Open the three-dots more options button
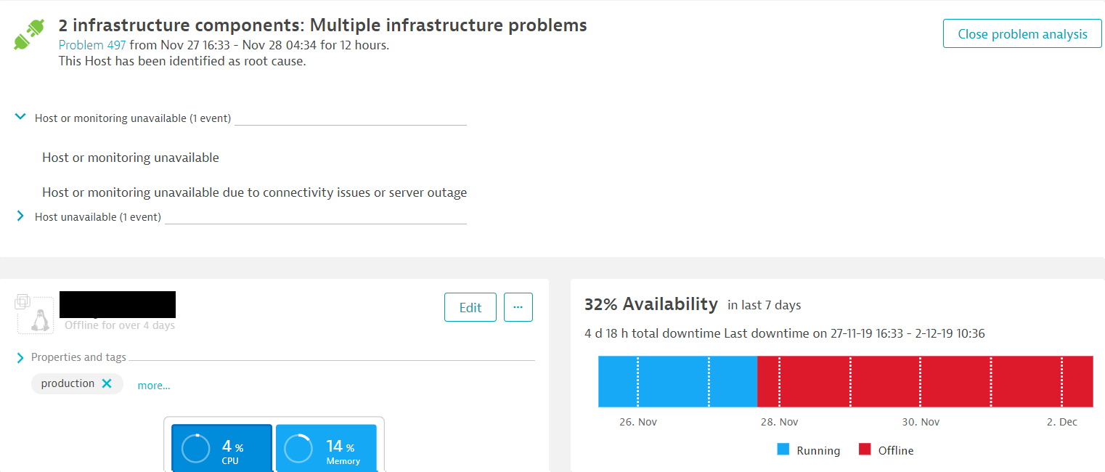Viewport: 1105px width, 472px height. (x=518, y=307)
